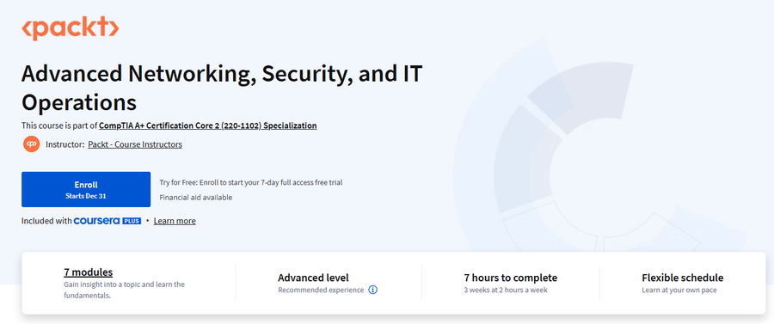Enroll in the course starting Dec 31
The image size is (774, 324).
click(86, 189)
